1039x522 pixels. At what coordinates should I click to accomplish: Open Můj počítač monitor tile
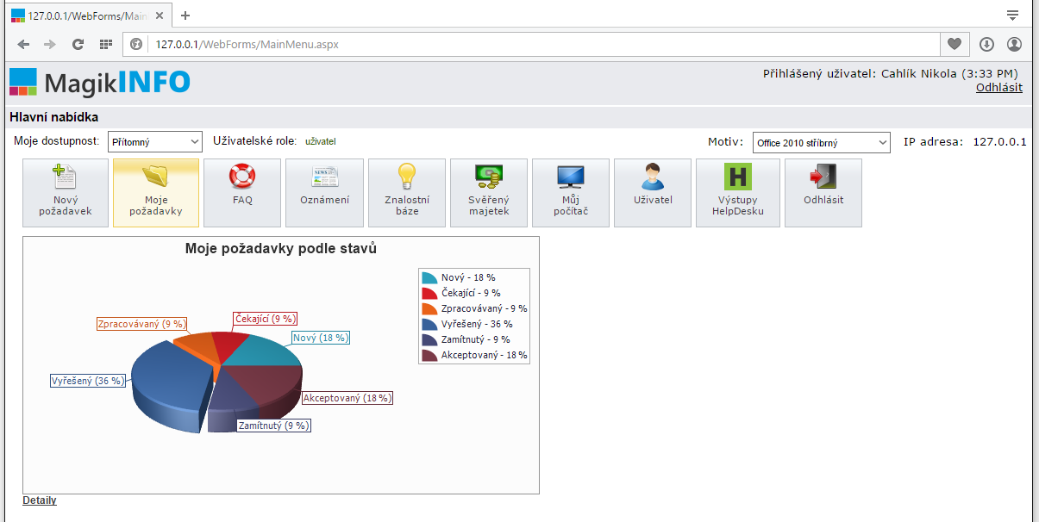[x=571, y=193]
